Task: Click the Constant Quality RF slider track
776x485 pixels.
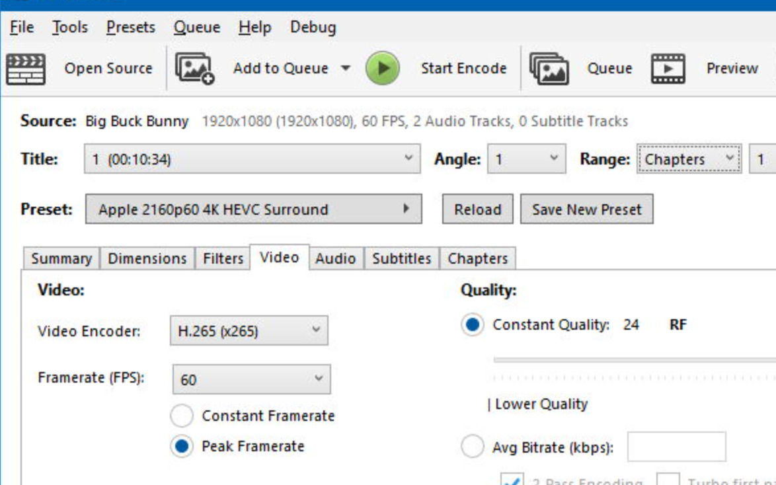Action: tap(635, 360)
